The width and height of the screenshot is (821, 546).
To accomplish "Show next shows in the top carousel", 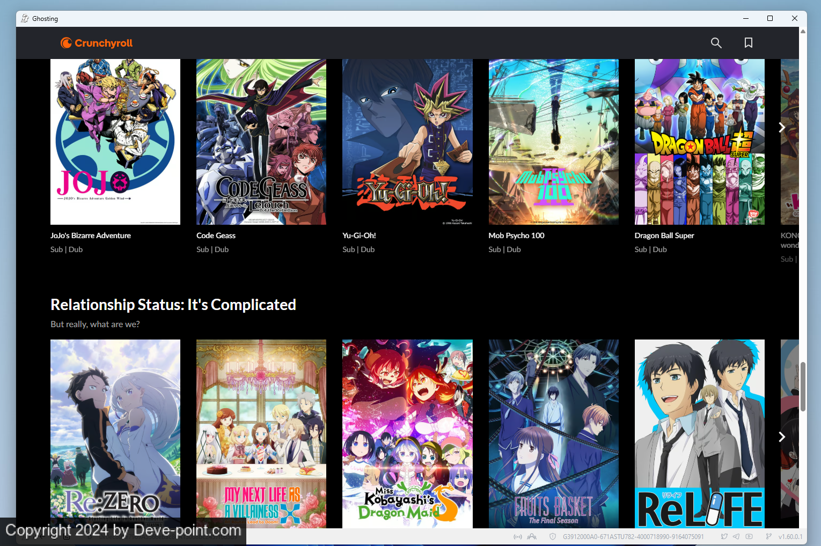I will coord(782,127).
